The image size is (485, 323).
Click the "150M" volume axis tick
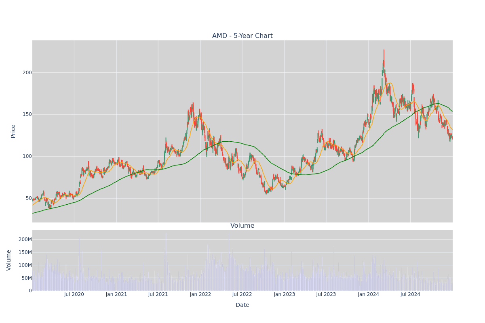click(x=25, y=252)
